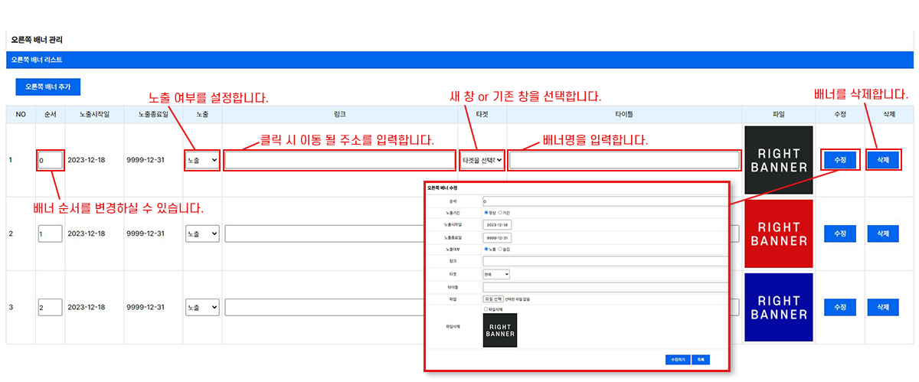Viewport: 919px width, 382px height.
Task: Select the 숨김 radio in the popup
Action: coord(500,249)
